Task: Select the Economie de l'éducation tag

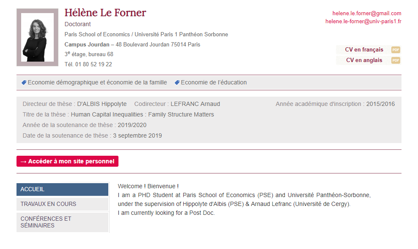Action: [214, 82]
